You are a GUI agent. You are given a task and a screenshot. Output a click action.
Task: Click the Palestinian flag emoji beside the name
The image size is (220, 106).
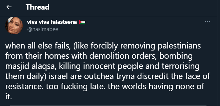82,22
